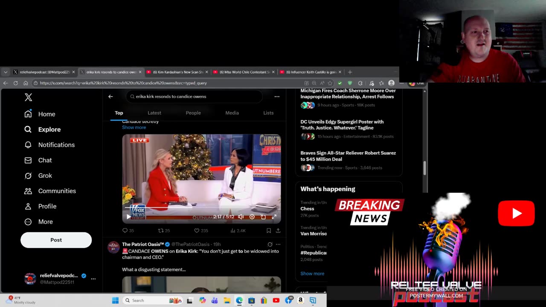Click Show more under What's happening
Viewport: 546px width, 307px height.
[312, 273]
